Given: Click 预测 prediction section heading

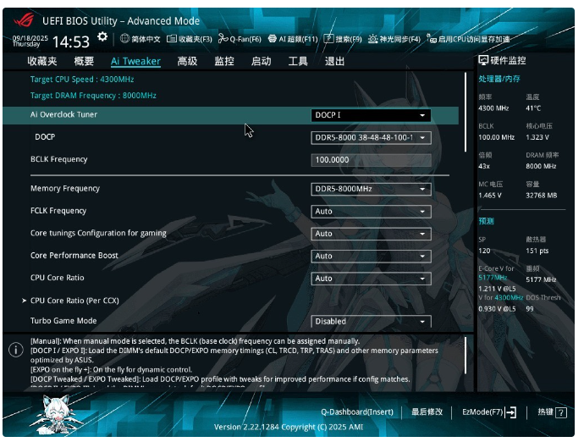Looking at the screenshot, I should [486, 221].
